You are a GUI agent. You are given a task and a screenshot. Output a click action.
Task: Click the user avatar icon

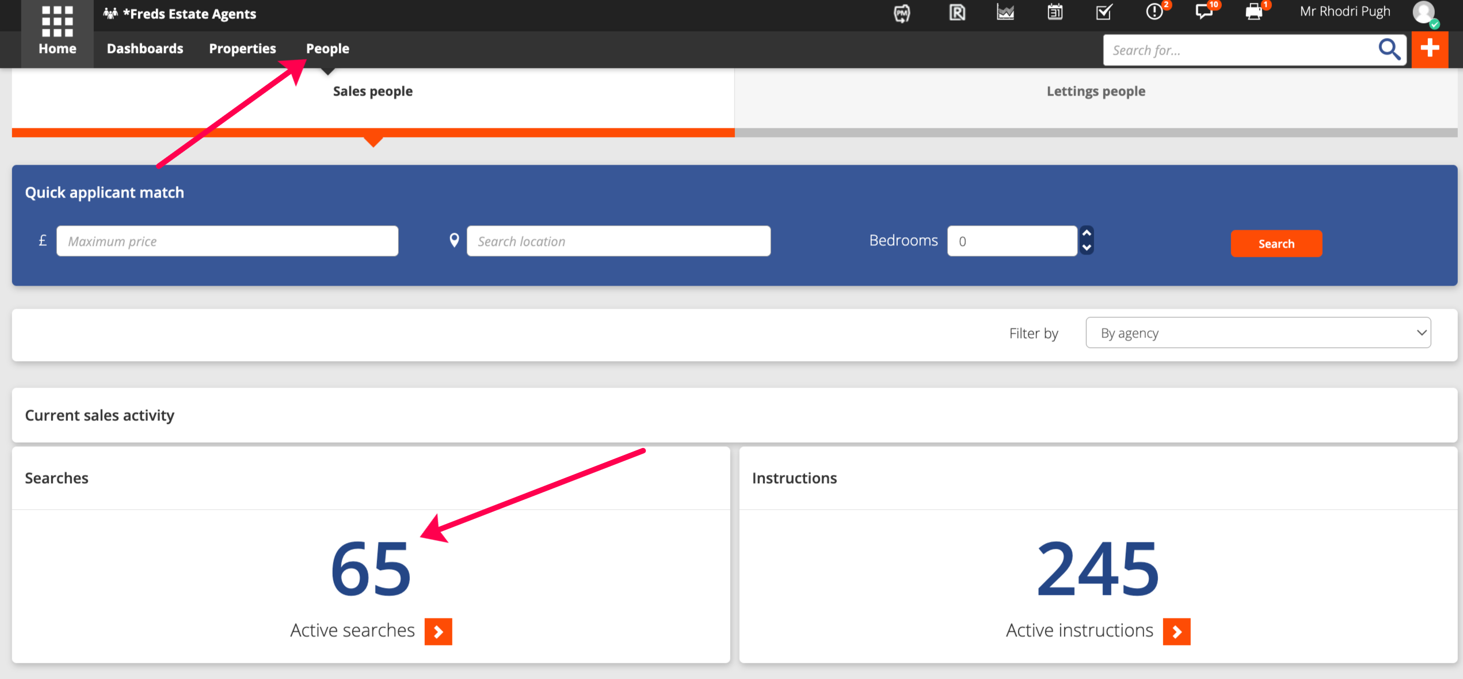click(x=1424, y=13)
